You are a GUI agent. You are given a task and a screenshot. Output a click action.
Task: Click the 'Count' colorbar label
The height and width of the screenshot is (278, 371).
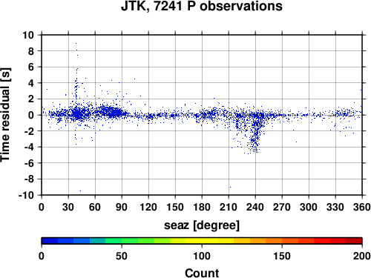202,273
